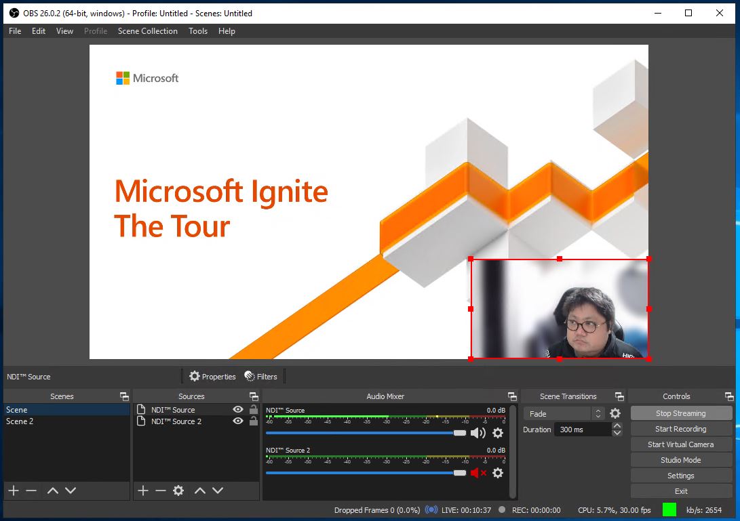Open Filters for the NDI Source
This screenshot has height=521, width=740.
[260, 376]
